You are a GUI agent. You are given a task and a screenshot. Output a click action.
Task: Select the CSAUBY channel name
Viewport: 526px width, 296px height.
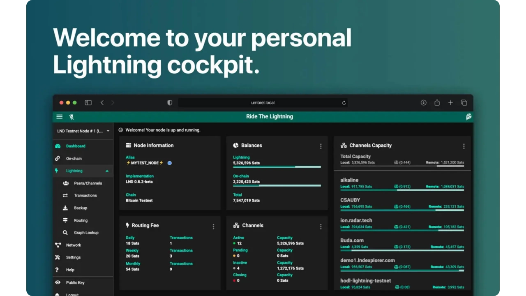tap(350, 200)
